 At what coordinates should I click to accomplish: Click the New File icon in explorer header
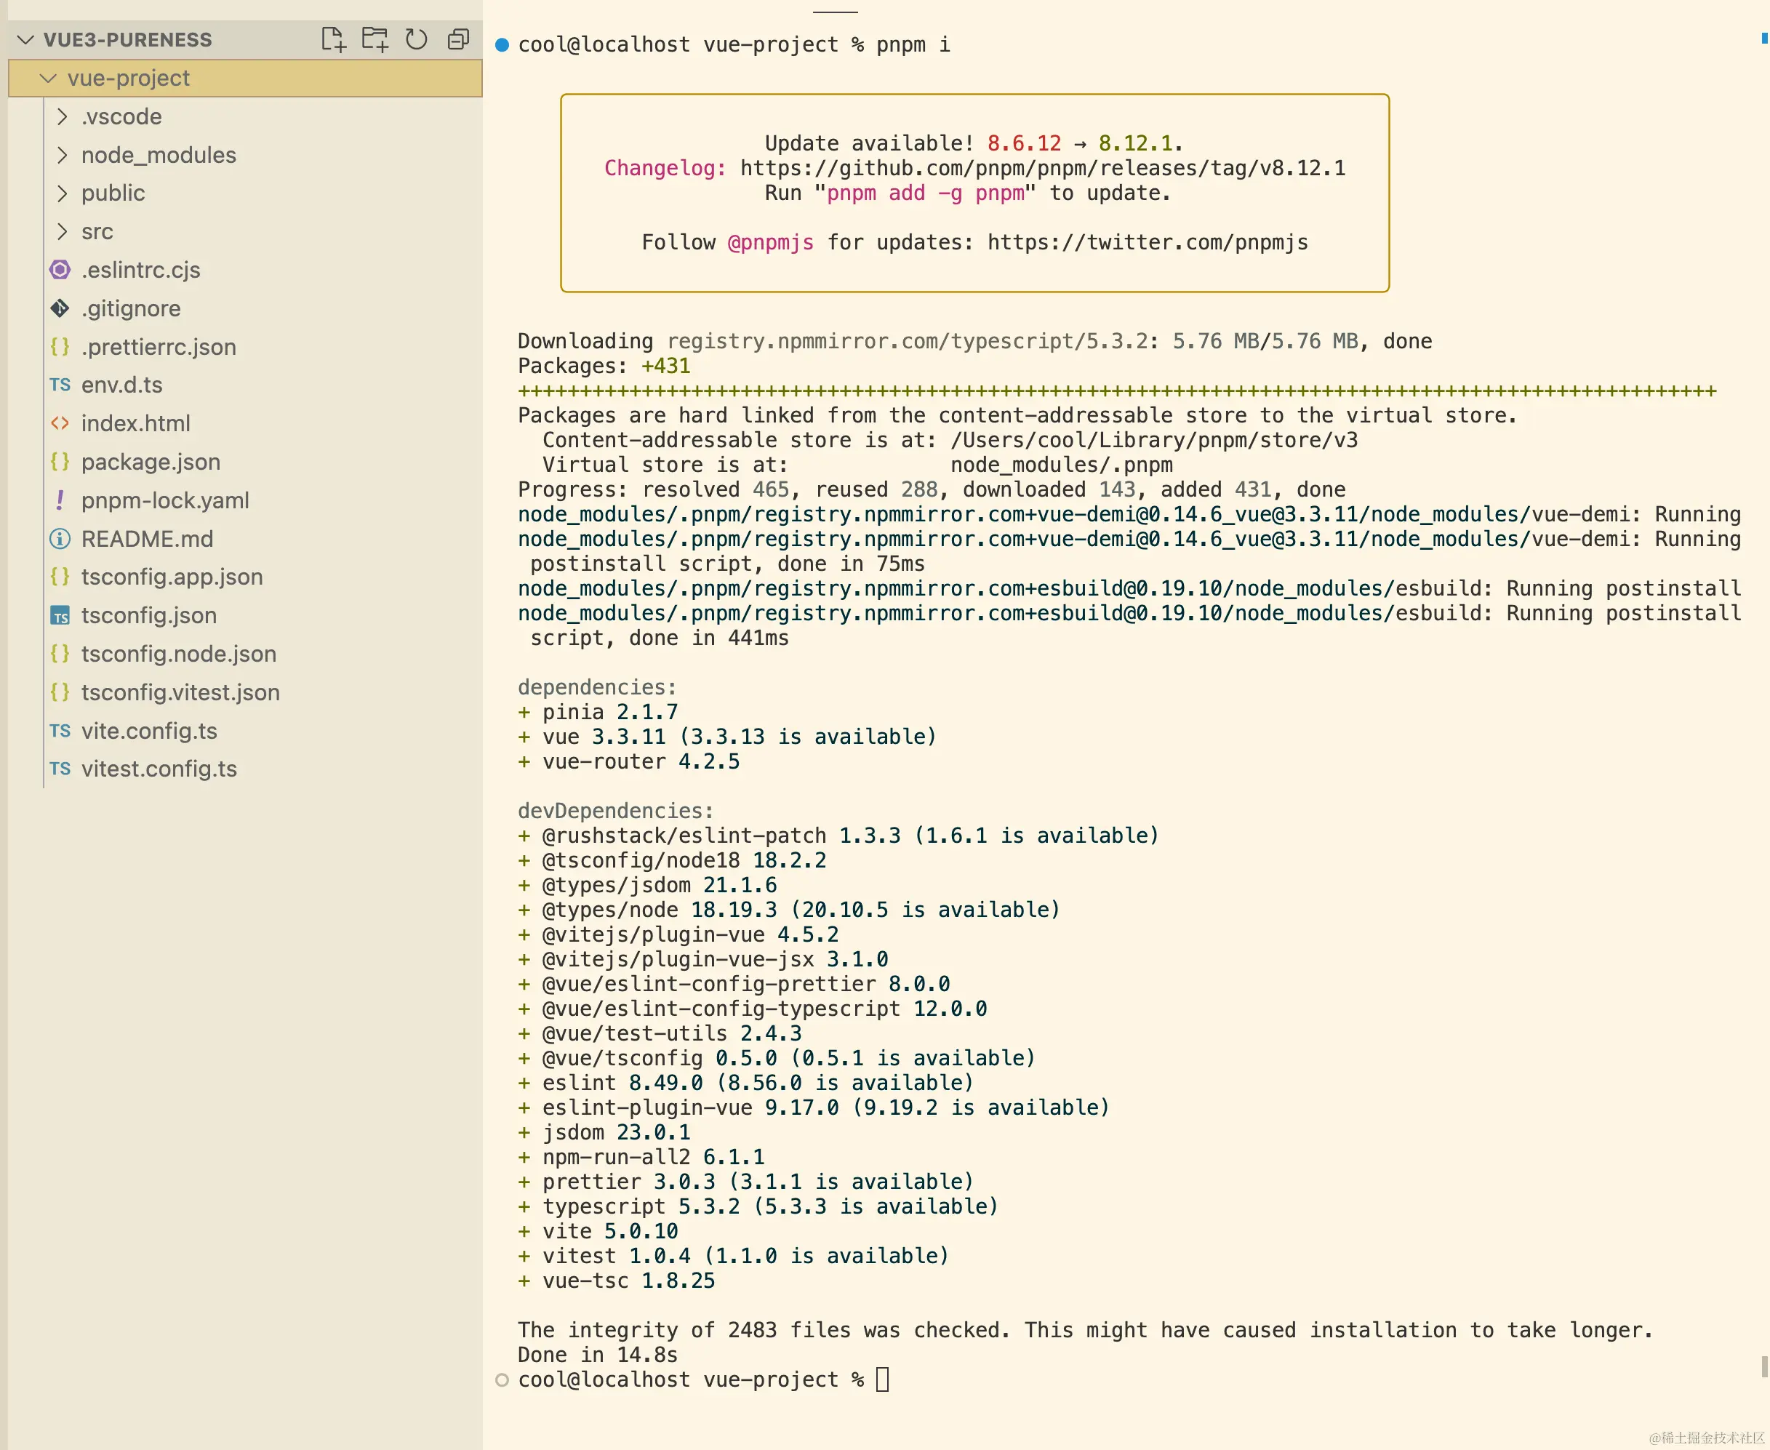pos(333,39)
